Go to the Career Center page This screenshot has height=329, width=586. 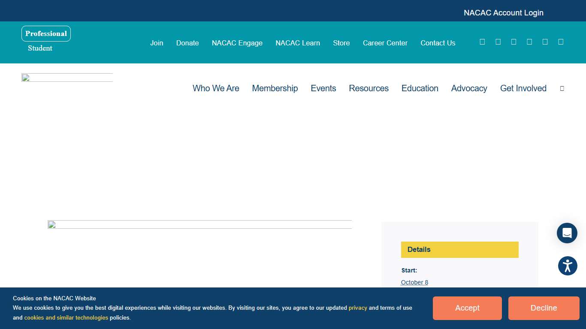tap(385, 43)
